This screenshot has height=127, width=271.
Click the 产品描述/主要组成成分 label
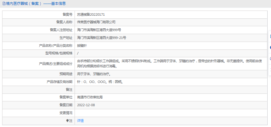[x=56, y=64]
